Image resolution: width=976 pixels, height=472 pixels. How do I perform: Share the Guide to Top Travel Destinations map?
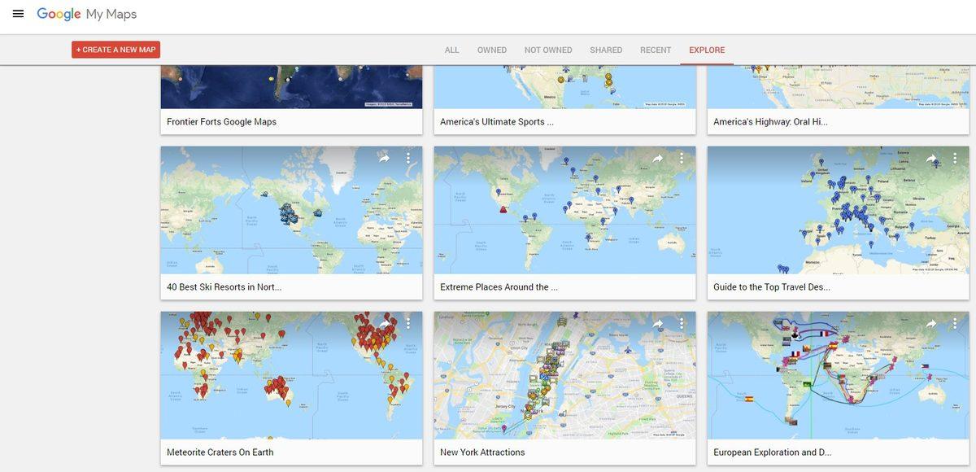point(930,159)
